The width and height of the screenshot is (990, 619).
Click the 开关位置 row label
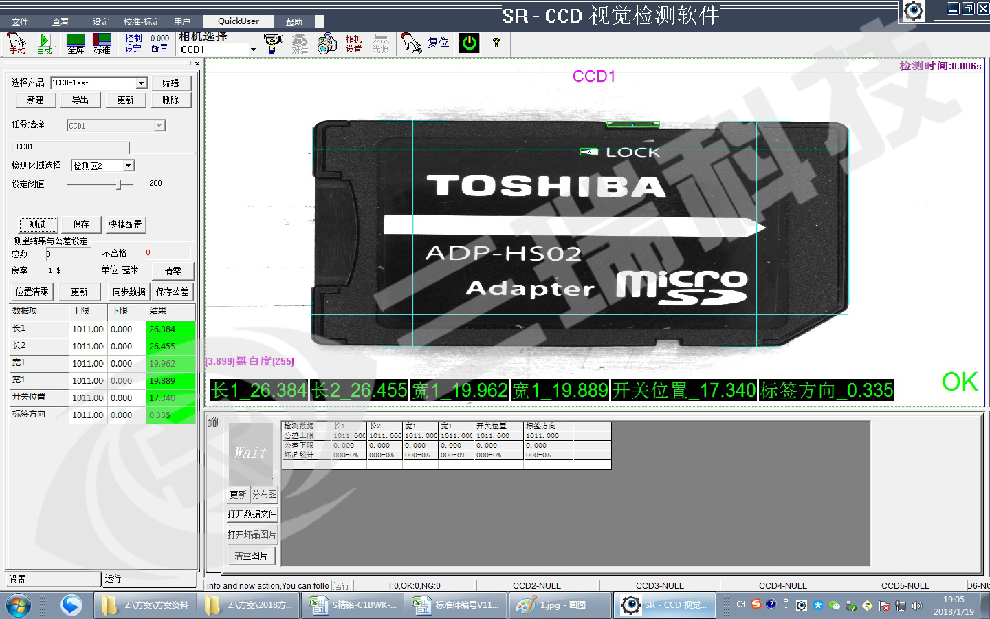[x=38, y=397]
